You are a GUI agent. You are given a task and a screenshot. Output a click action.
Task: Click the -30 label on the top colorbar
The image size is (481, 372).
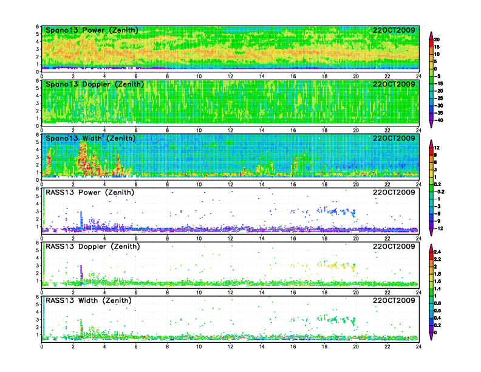[x=438, y=106]
